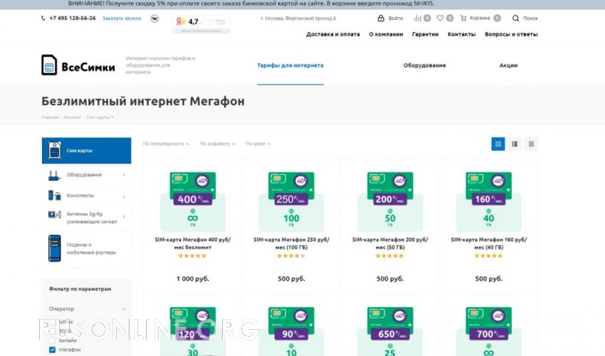Sort products По алфавиту
The image size is (605, 356).
[x=217, y=144]
